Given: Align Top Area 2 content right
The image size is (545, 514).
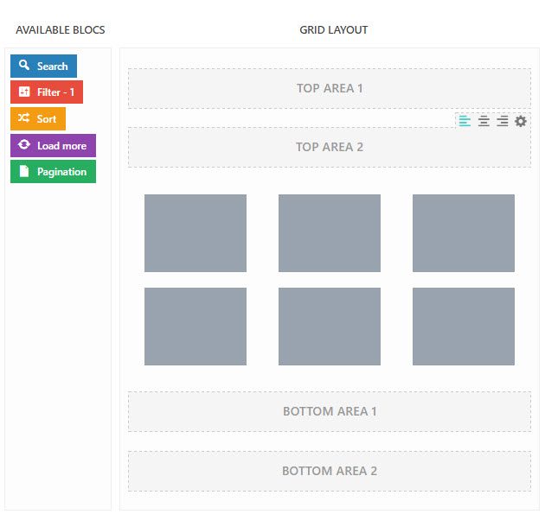Looking at the screenshot, I should pos(503,122).
